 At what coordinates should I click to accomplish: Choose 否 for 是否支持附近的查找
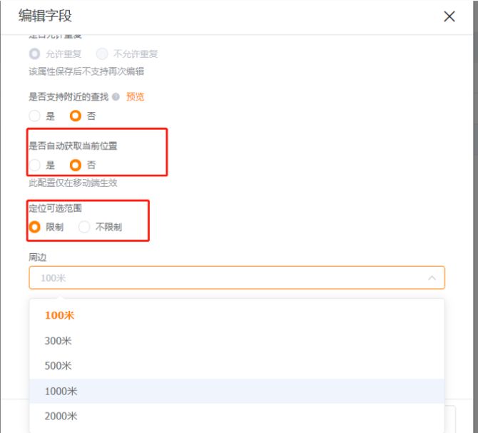74,116
